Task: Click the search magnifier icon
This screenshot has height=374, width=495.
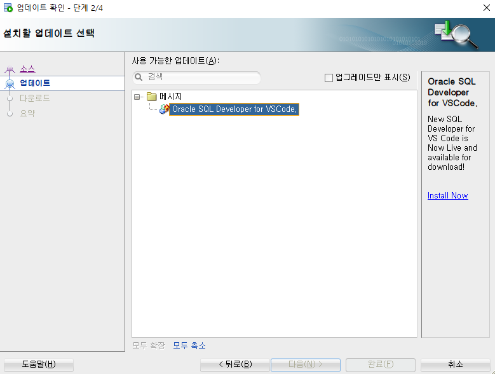Action: click(x=139, y=77)
